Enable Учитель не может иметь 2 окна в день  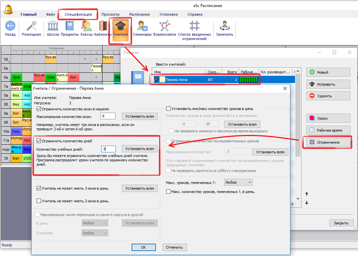[x=39, y=201]
